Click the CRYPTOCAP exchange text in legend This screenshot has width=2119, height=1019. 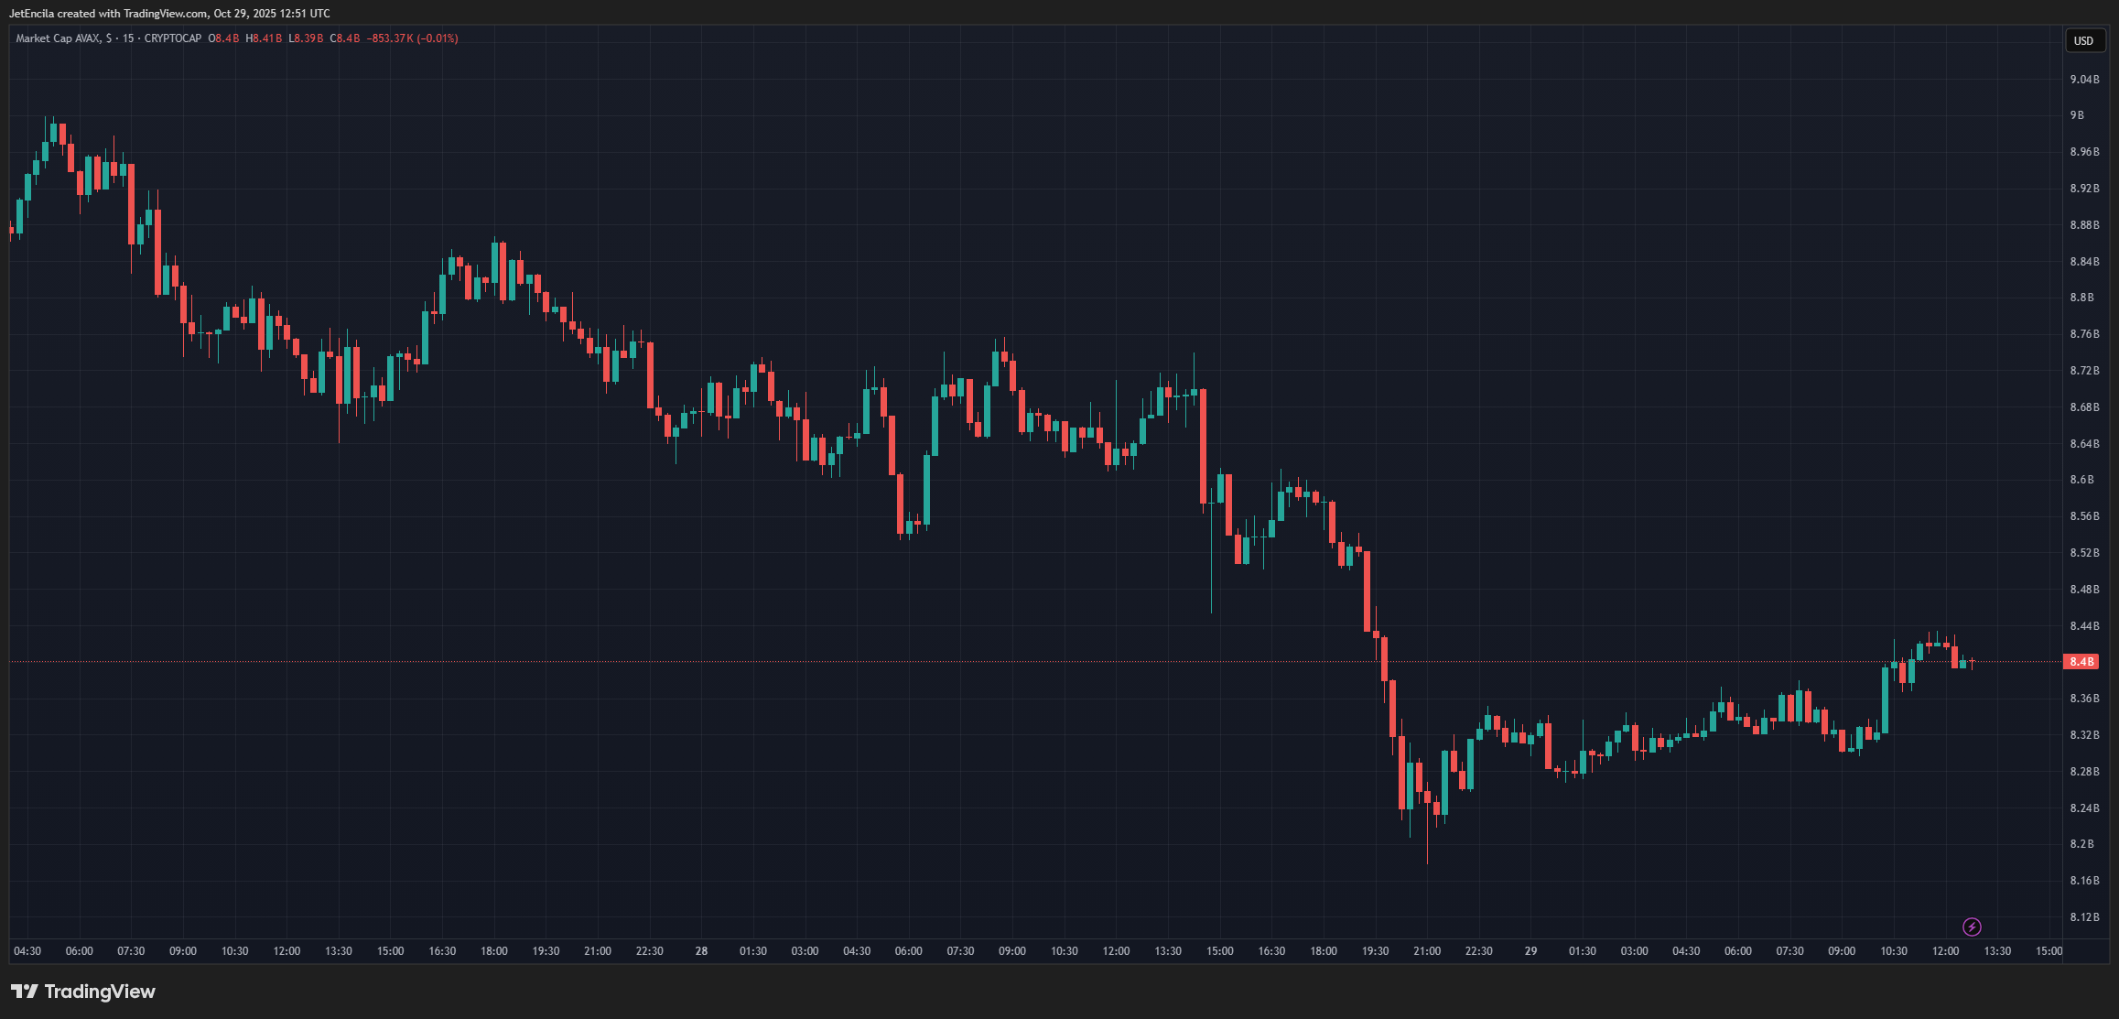[172, 38]
